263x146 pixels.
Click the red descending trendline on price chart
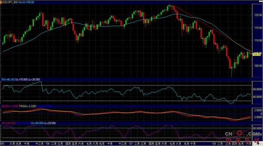pos(212,28)
